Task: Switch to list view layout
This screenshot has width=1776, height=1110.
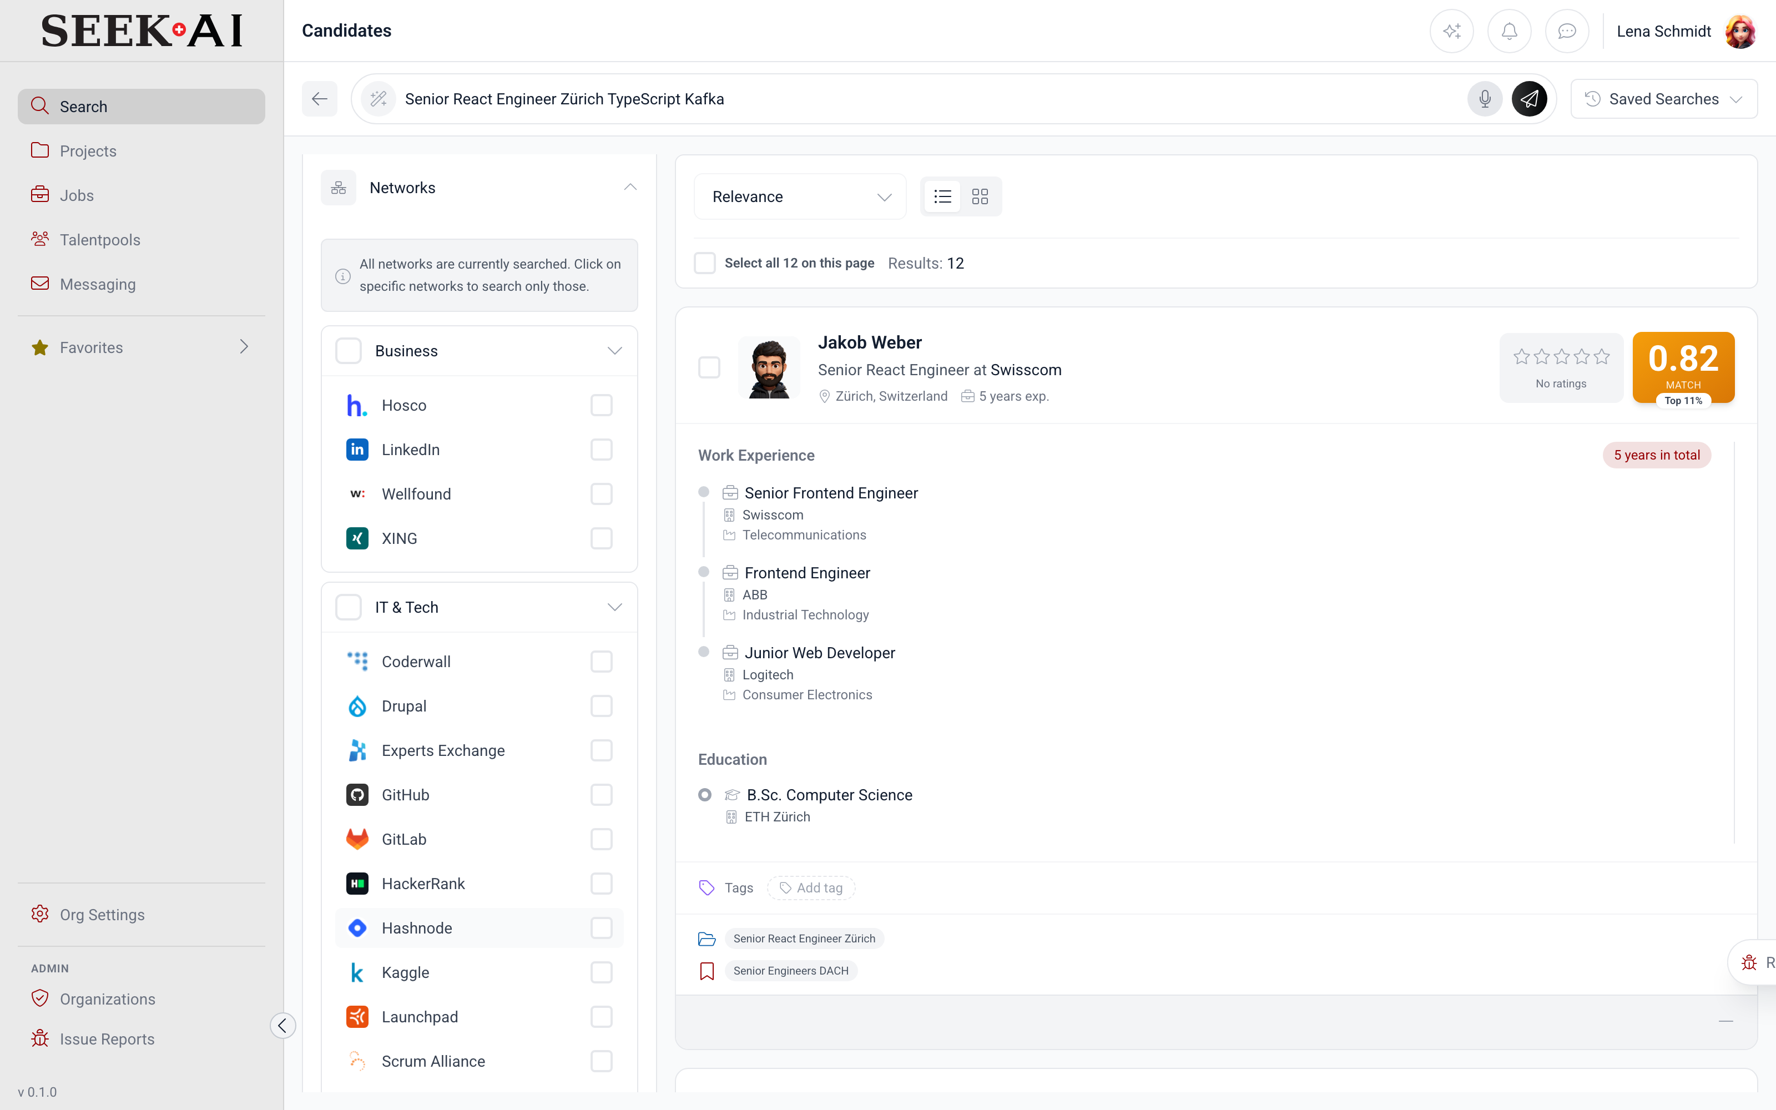Action: 942,196
